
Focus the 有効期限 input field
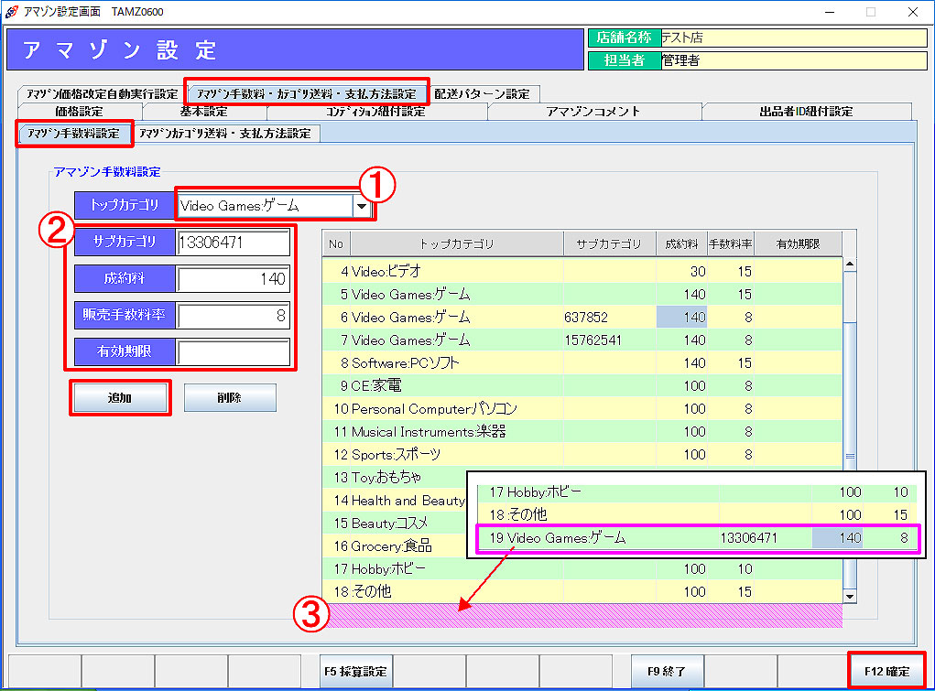[234, 352]
